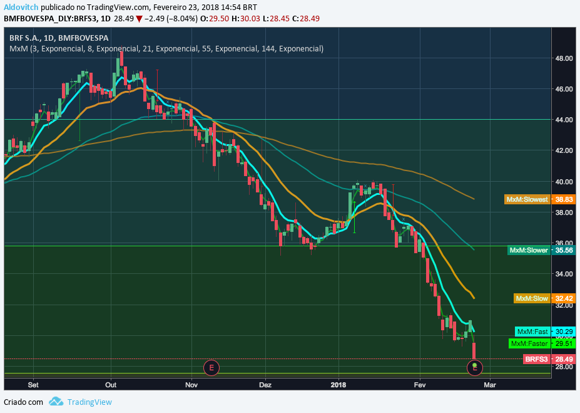Open the TradingView link at the bottom
Image resolution: width=580 pixels, height=413 pixels.
click(x=89, y=402)
